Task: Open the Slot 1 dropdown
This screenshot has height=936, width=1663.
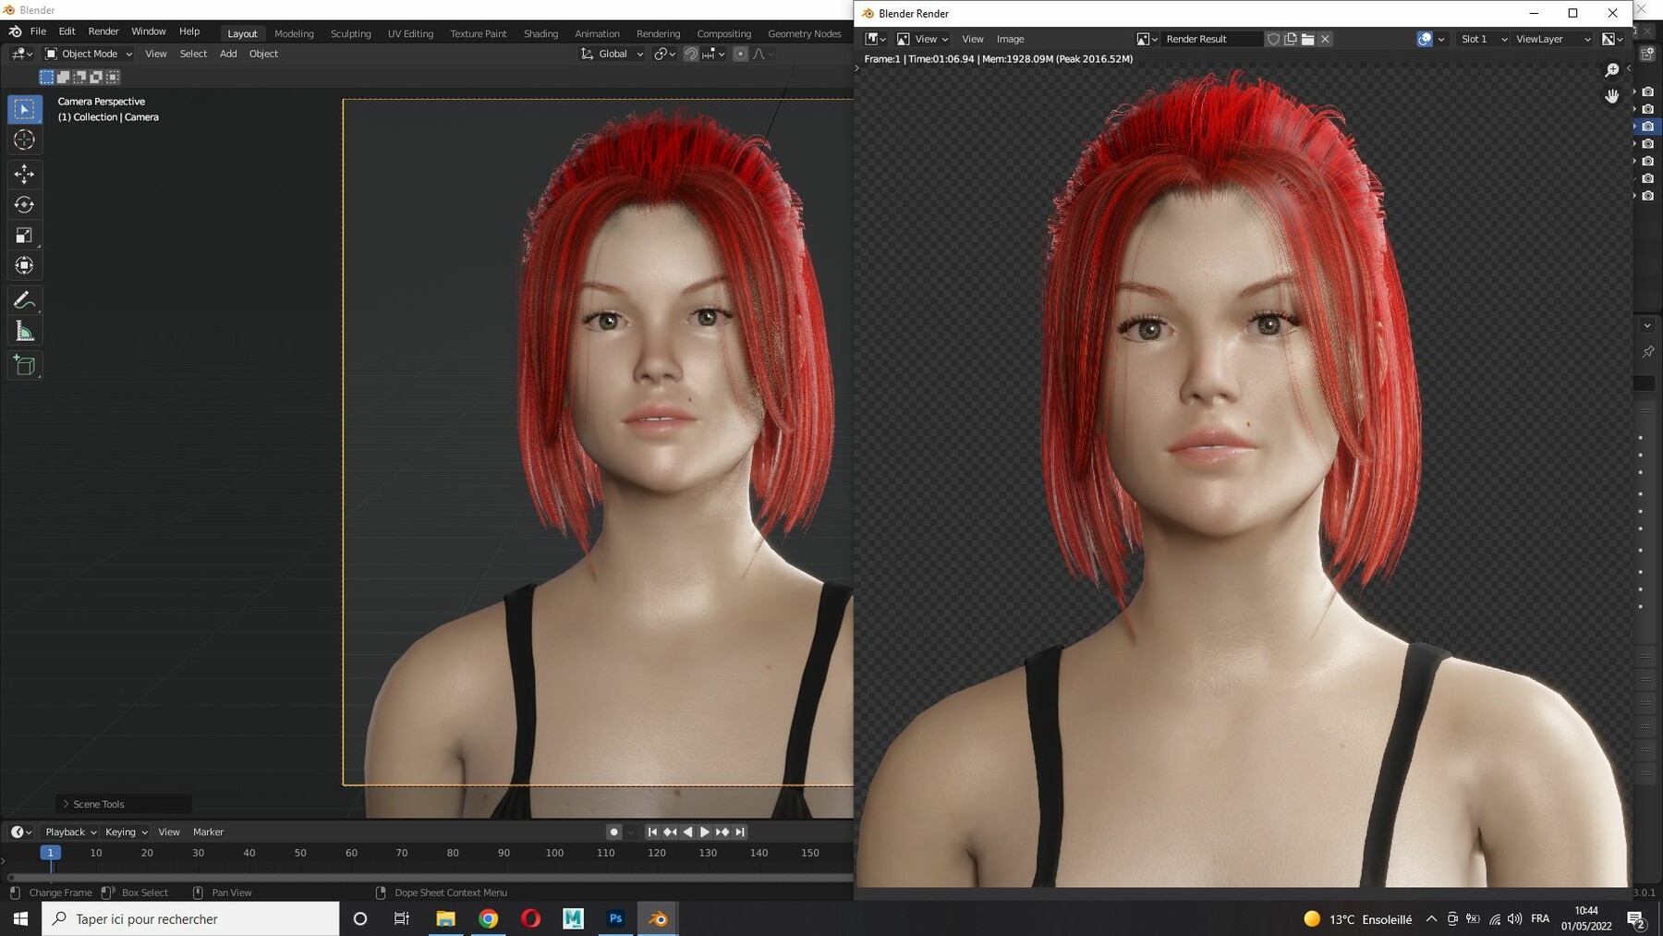Action: (x=1482, y=39)
